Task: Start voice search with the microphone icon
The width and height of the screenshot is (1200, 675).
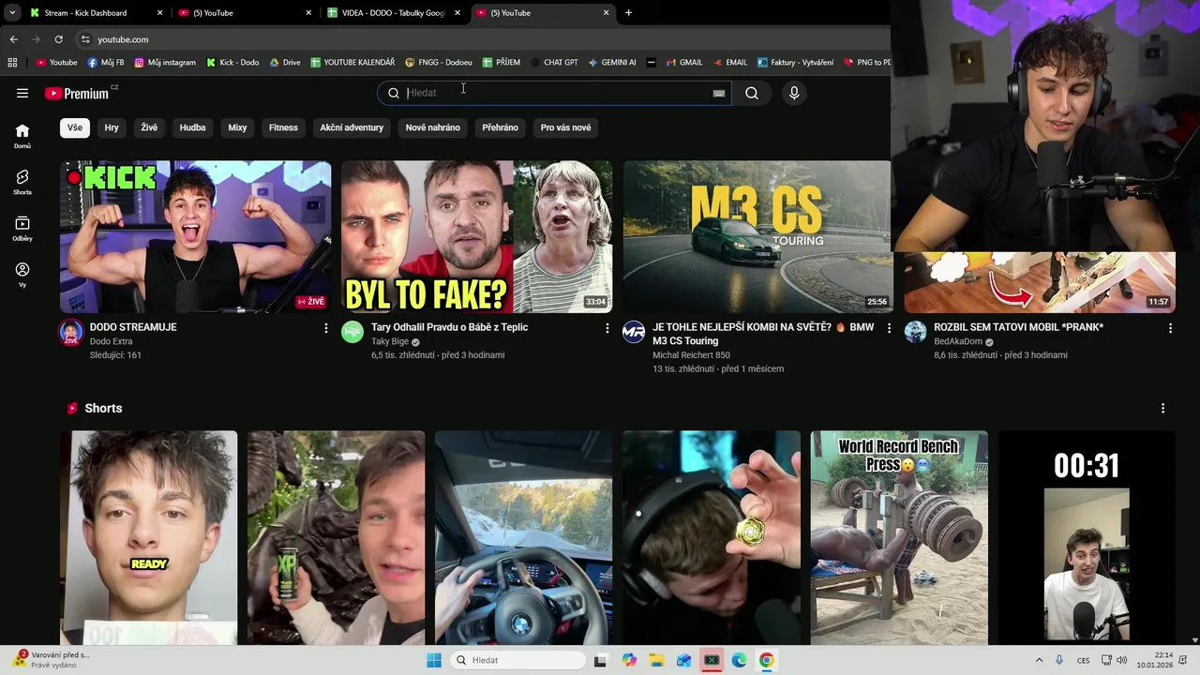Action: [794, 93]
